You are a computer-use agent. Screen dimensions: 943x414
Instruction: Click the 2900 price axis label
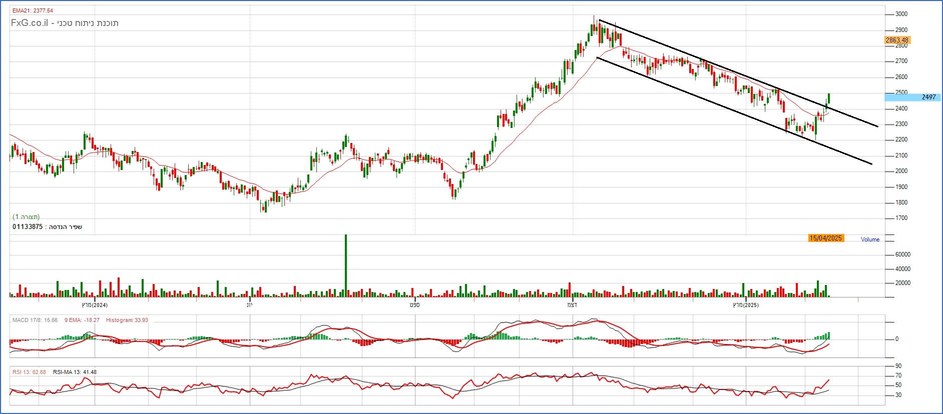901,30
